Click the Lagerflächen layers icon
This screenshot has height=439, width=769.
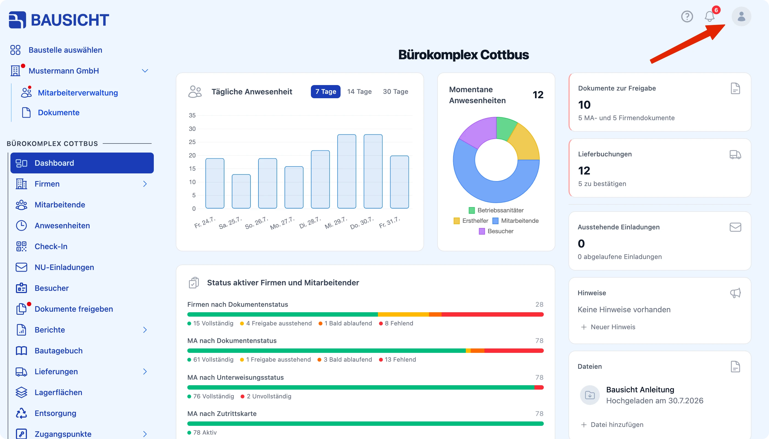[21, 392]
